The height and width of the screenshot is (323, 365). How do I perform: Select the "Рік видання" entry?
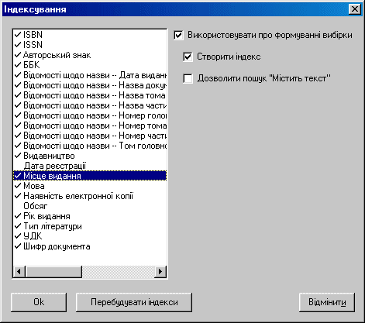tap(90, 216)
